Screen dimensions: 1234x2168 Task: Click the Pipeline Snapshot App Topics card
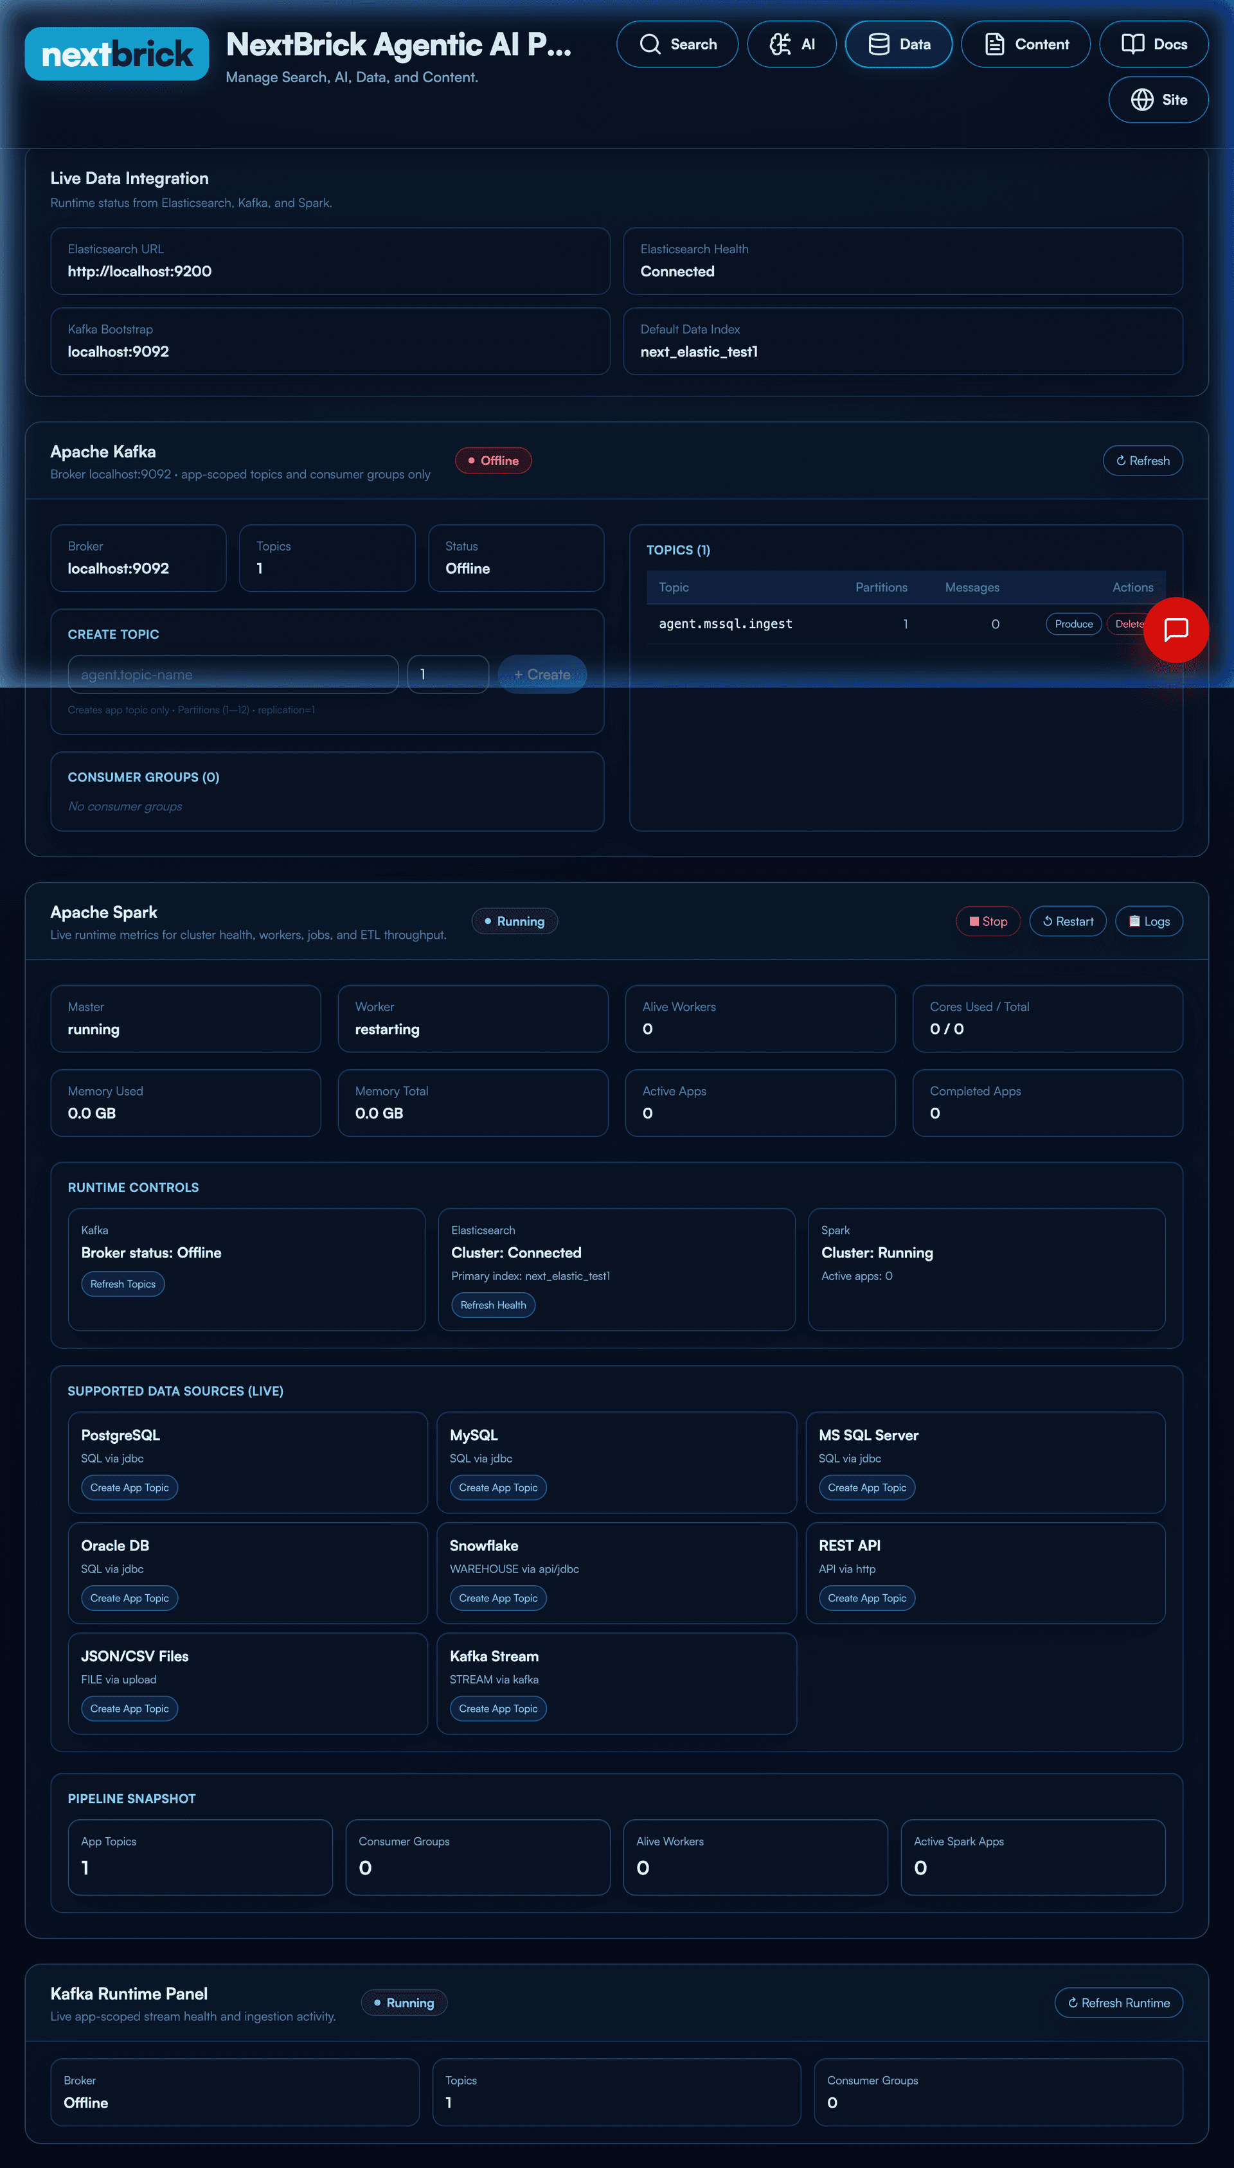click(200, 1858)
